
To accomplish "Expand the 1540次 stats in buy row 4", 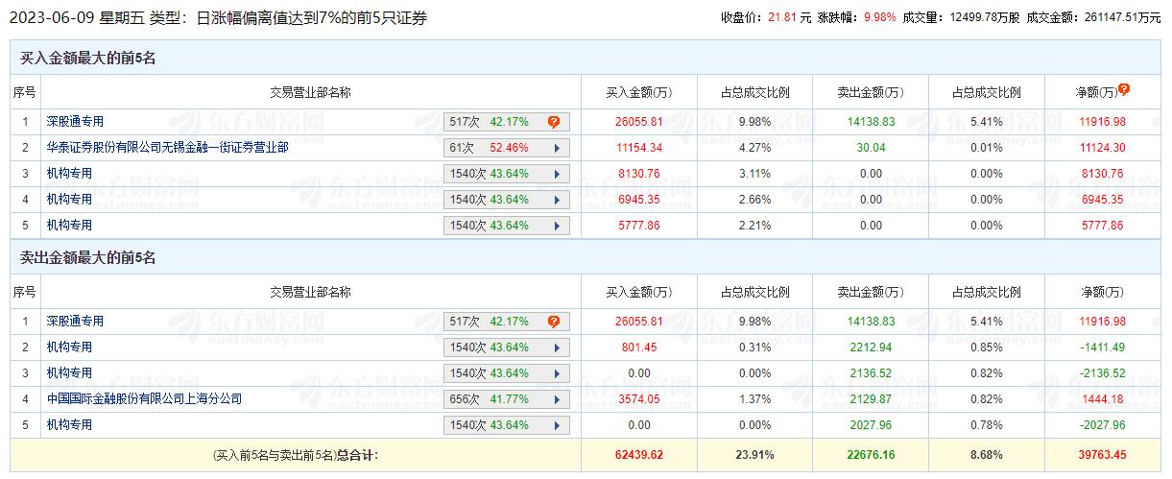I will tap(557, 200).
